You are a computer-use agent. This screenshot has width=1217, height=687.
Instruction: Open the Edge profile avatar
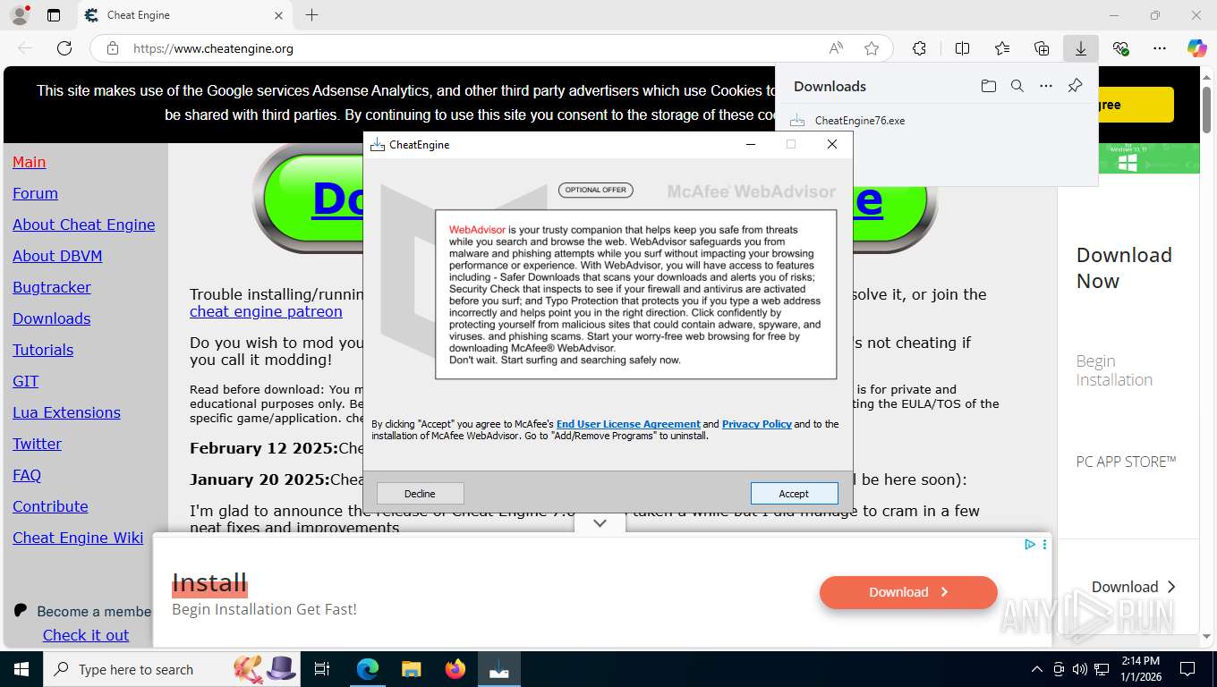[20, 15]
